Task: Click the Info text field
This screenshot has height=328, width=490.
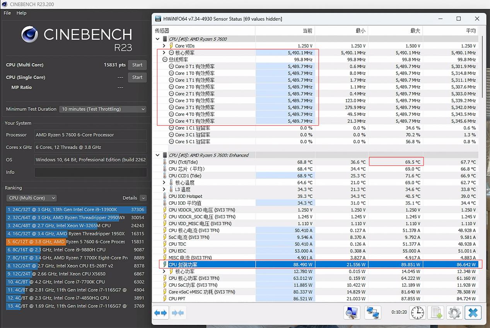Action: tap(90, 172)
